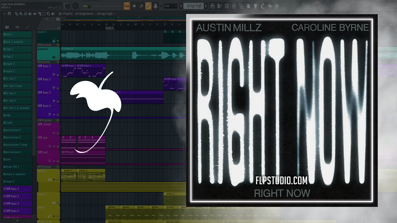
Task: Open the Line snap mode dropdown
Action: tap(170, 6)
